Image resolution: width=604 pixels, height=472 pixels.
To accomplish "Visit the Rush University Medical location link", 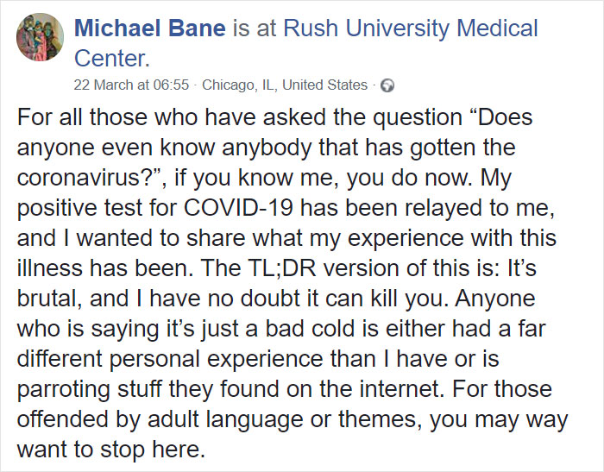I will pos(411,28).
